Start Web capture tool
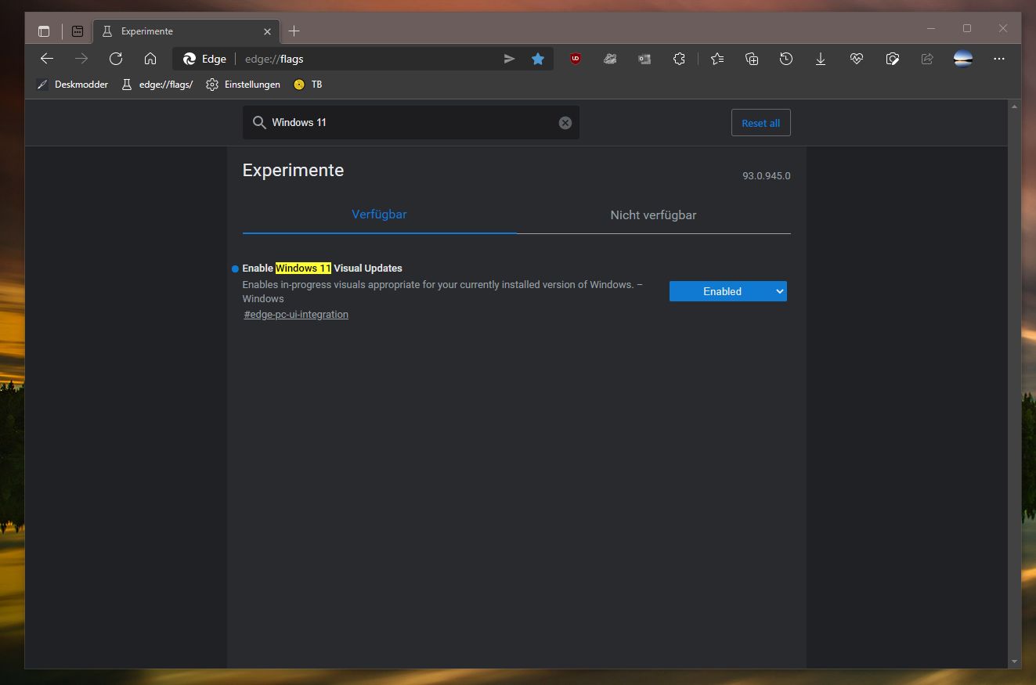 click(x=892, y=59)
